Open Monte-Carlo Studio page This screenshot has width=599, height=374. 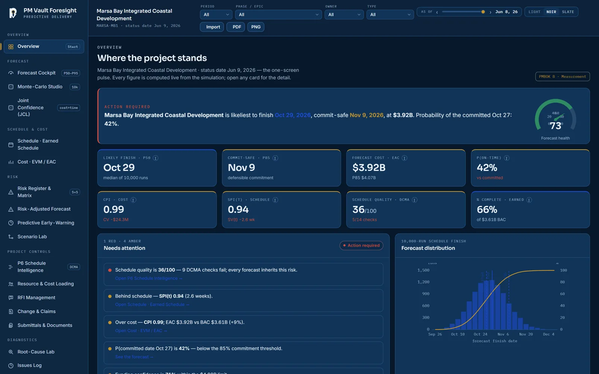click(44, 87)
